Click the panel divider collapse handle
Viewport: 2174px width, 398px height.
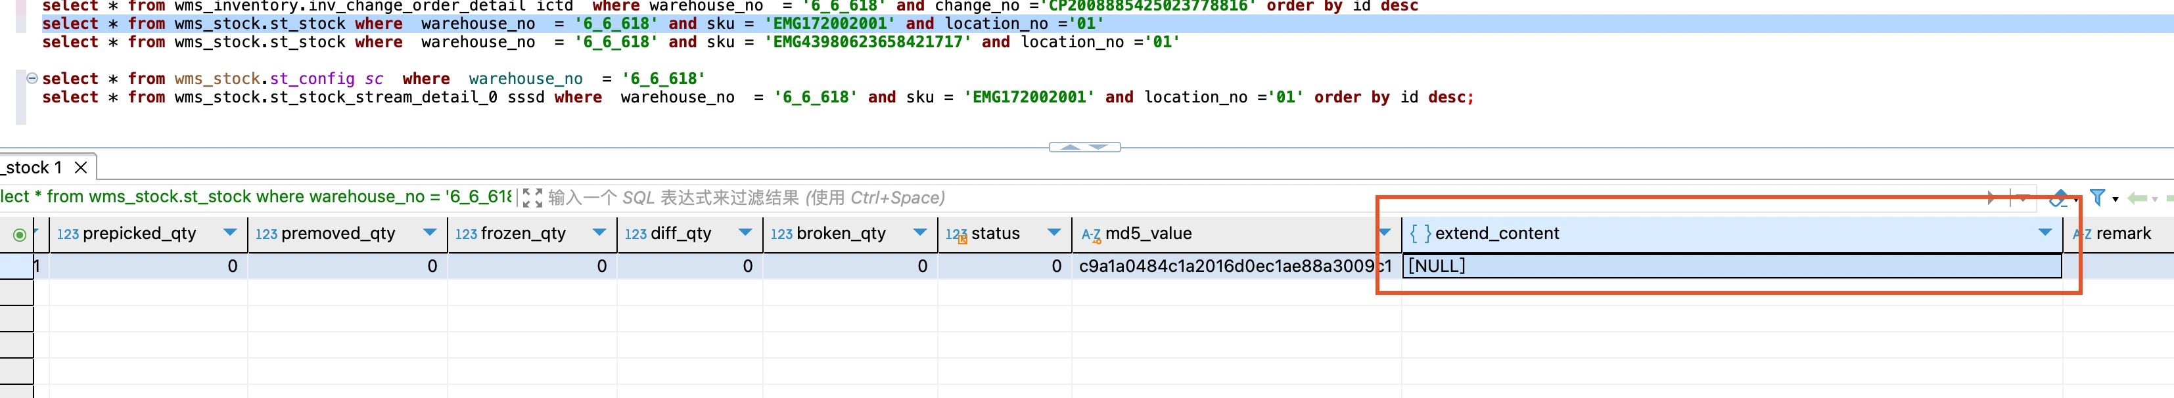pos(1084,146)
